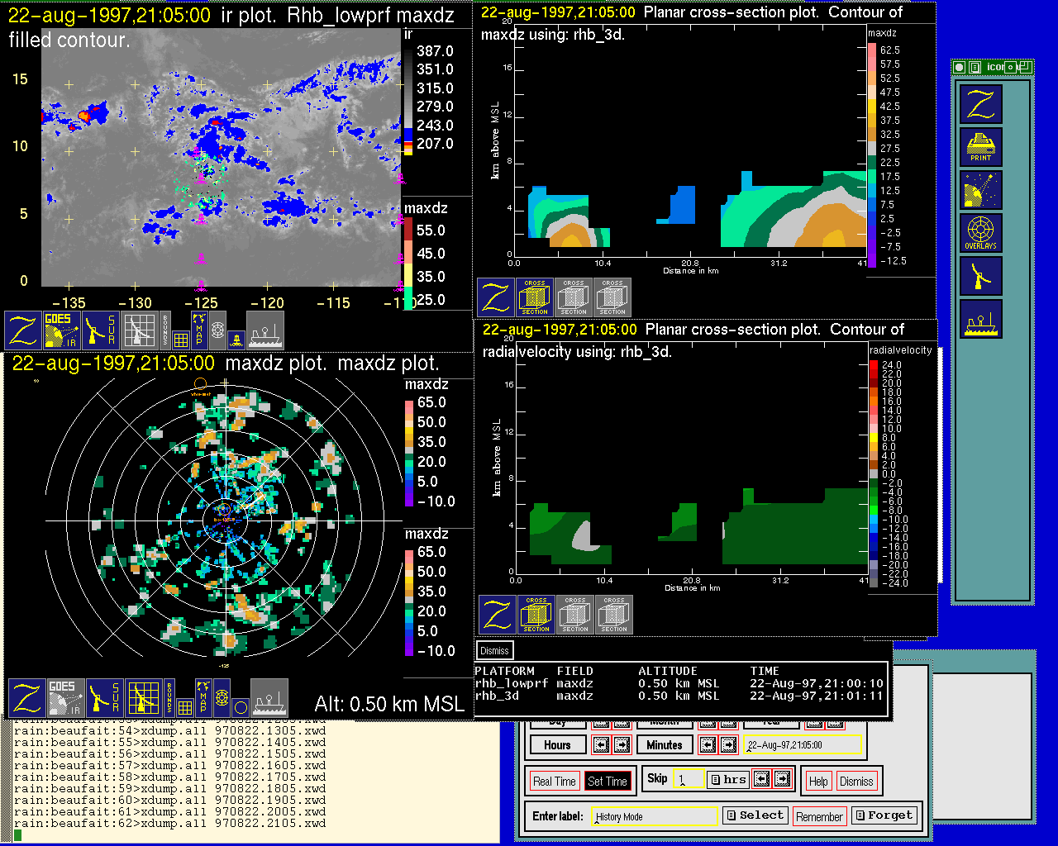Expand the Forget dropdown menu

click(x=883, y=815)
